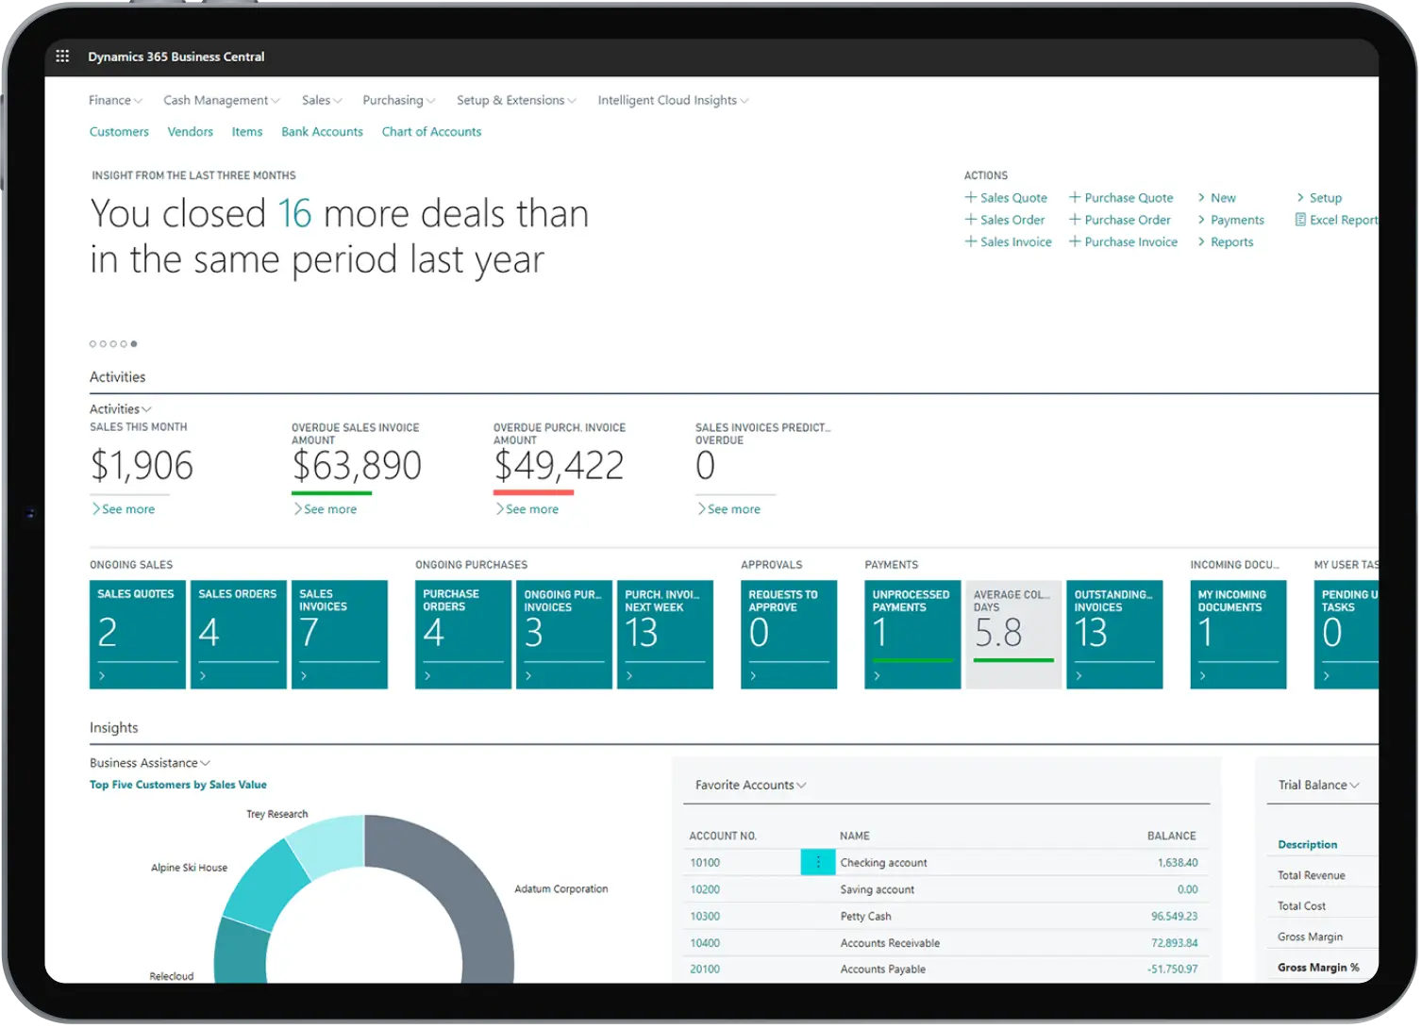Click the plus icon beside Sales Quote
Screen dimensions: 1422x1028
pos(970,197)
